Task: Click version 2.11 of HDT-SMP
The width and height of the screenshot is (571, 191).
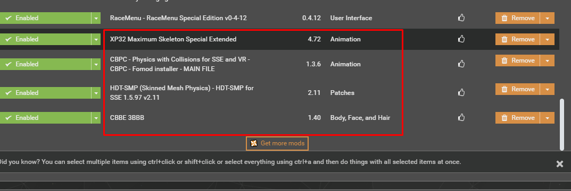Action: (315, 93)
